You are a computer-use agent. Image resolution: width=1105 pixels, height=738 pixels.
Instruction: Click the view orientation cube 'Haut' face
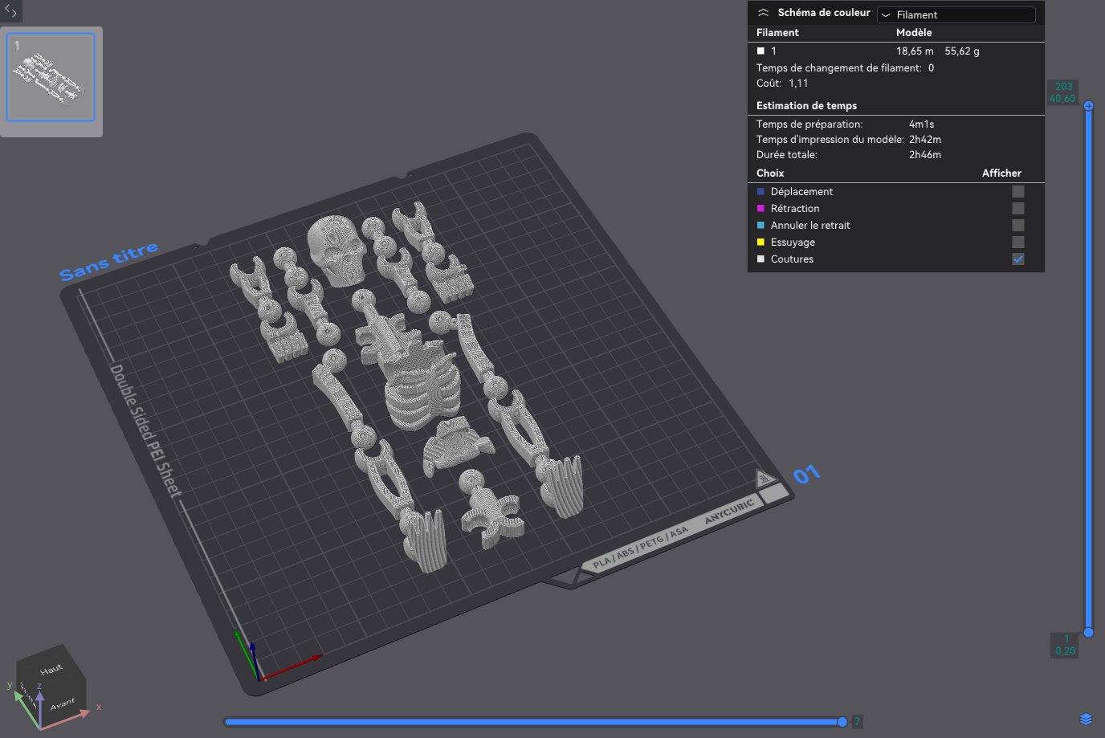point(51,668)
